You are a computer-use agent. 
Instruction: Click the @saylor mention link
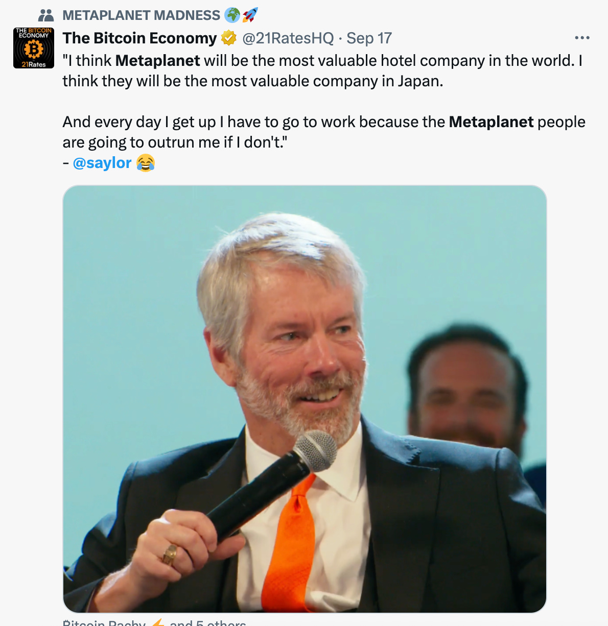(x=102, y=162)
